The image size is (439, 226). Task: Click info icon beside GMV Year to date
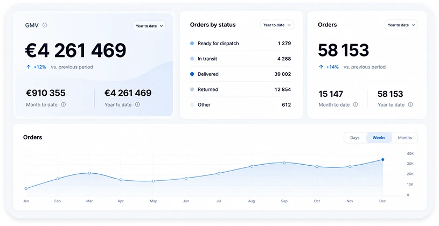pyautogui.click(x=137, y=104)
